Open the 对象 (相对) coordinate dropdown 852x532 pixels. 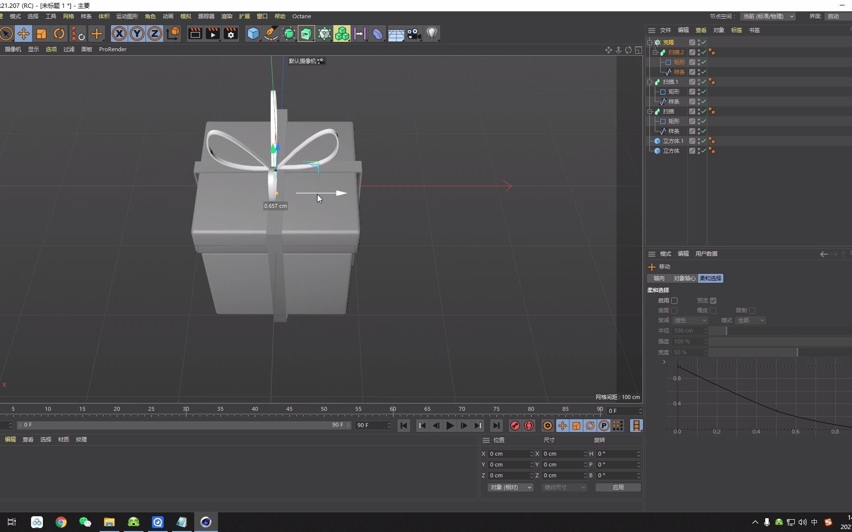click(x=510, y=487)
